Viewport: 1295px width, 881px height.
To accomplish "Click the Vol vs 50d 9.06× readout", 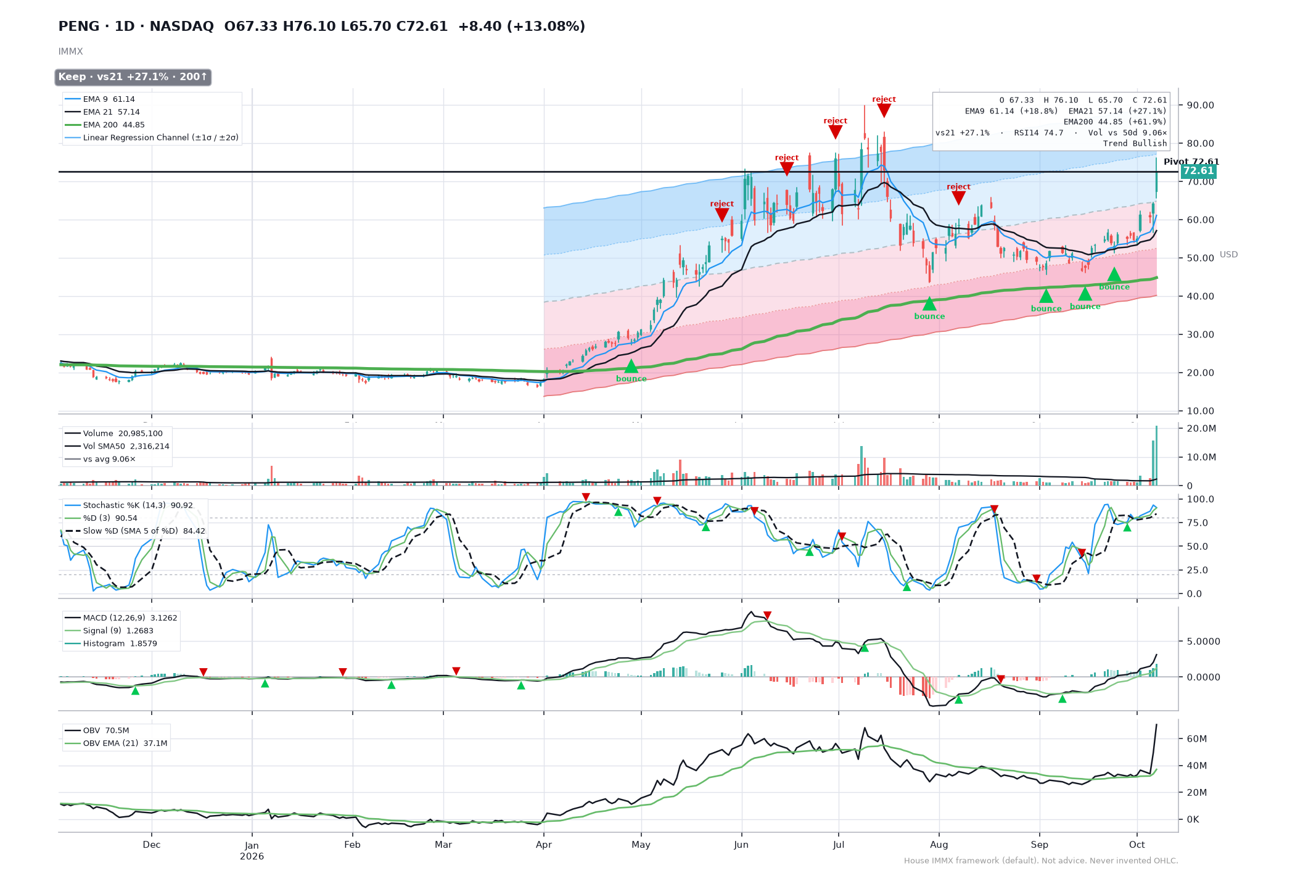I will [1127, 133].
